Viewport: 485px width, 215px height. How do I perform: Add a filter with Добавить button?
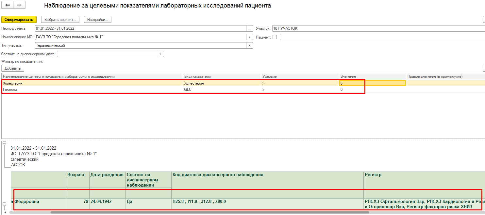tap(13, 68)
